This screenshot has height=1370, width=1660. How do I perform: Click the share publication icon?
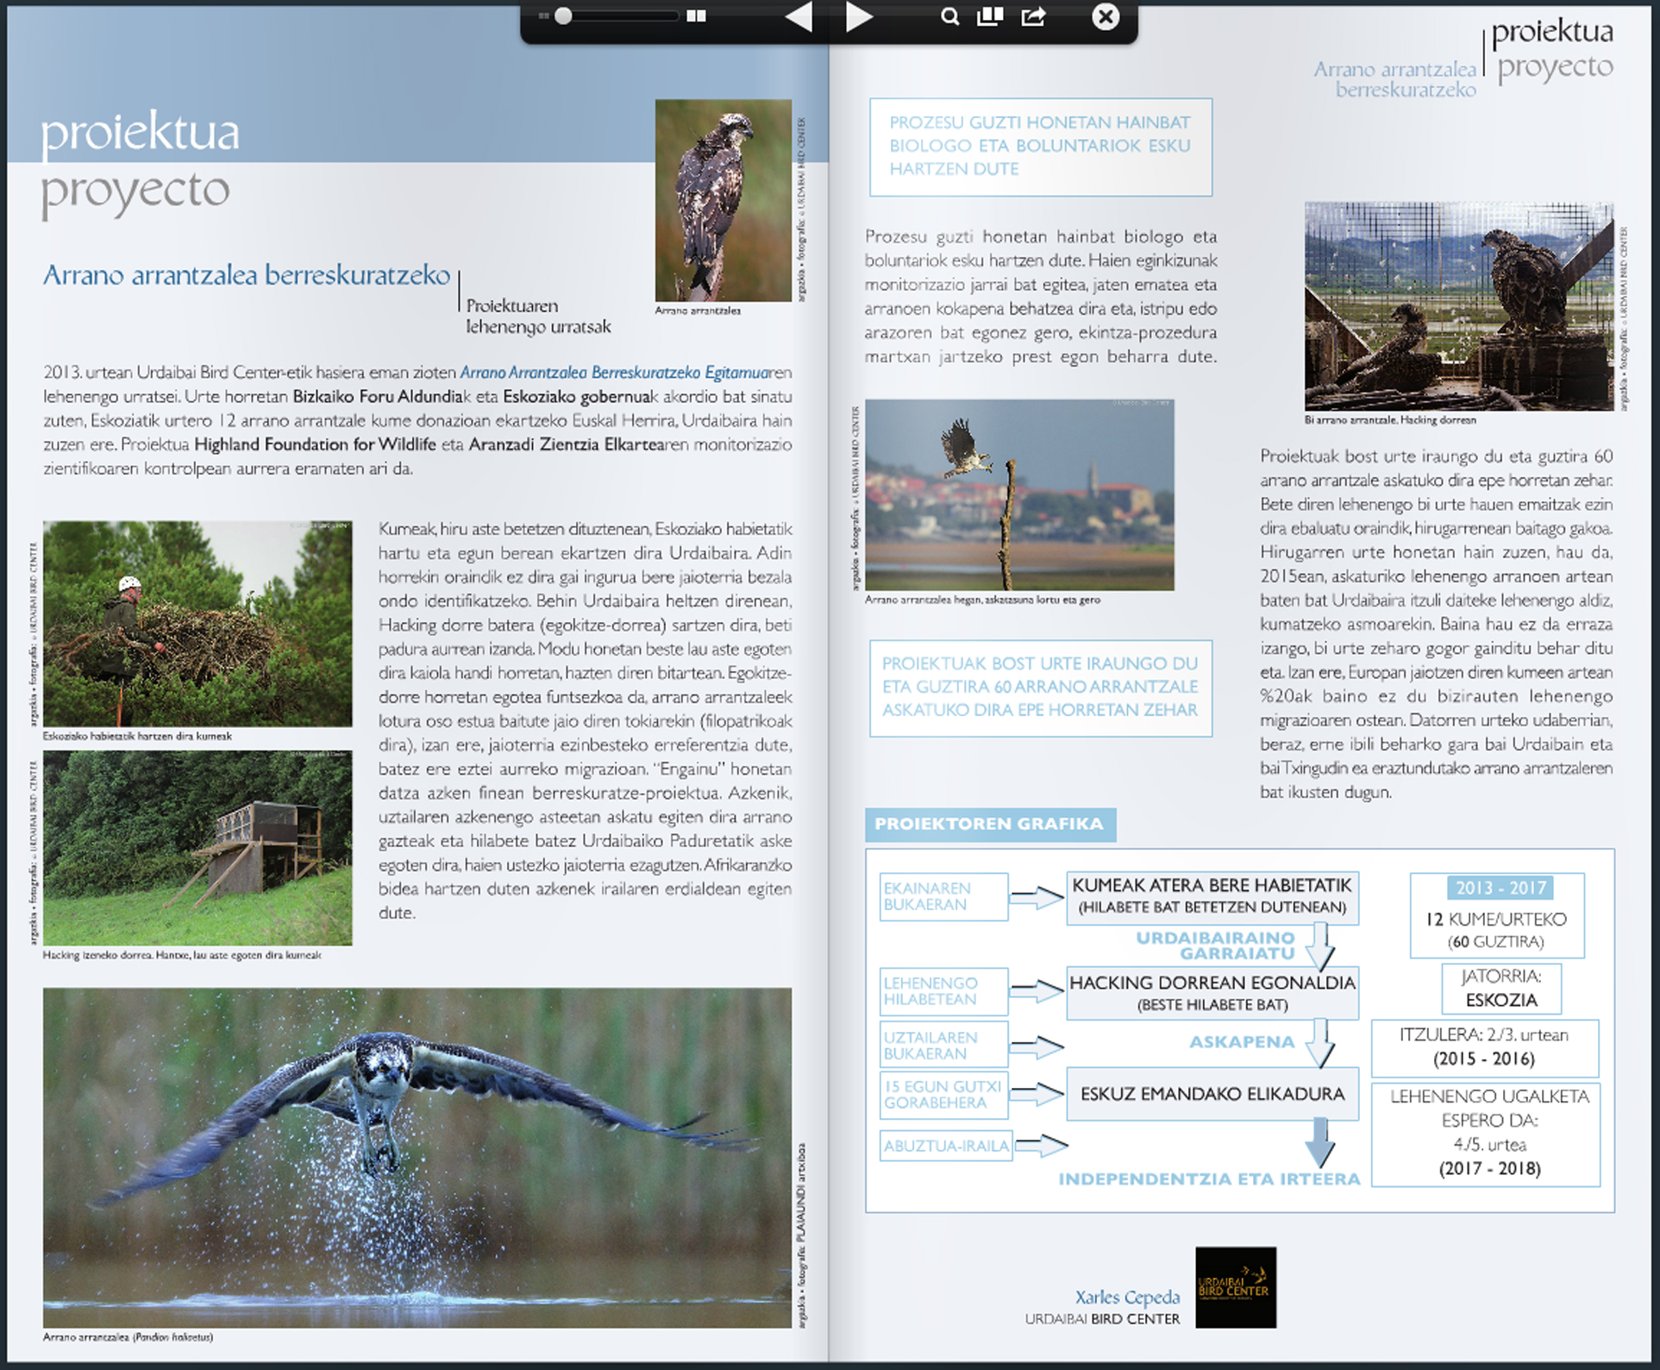coord(1033,17)
